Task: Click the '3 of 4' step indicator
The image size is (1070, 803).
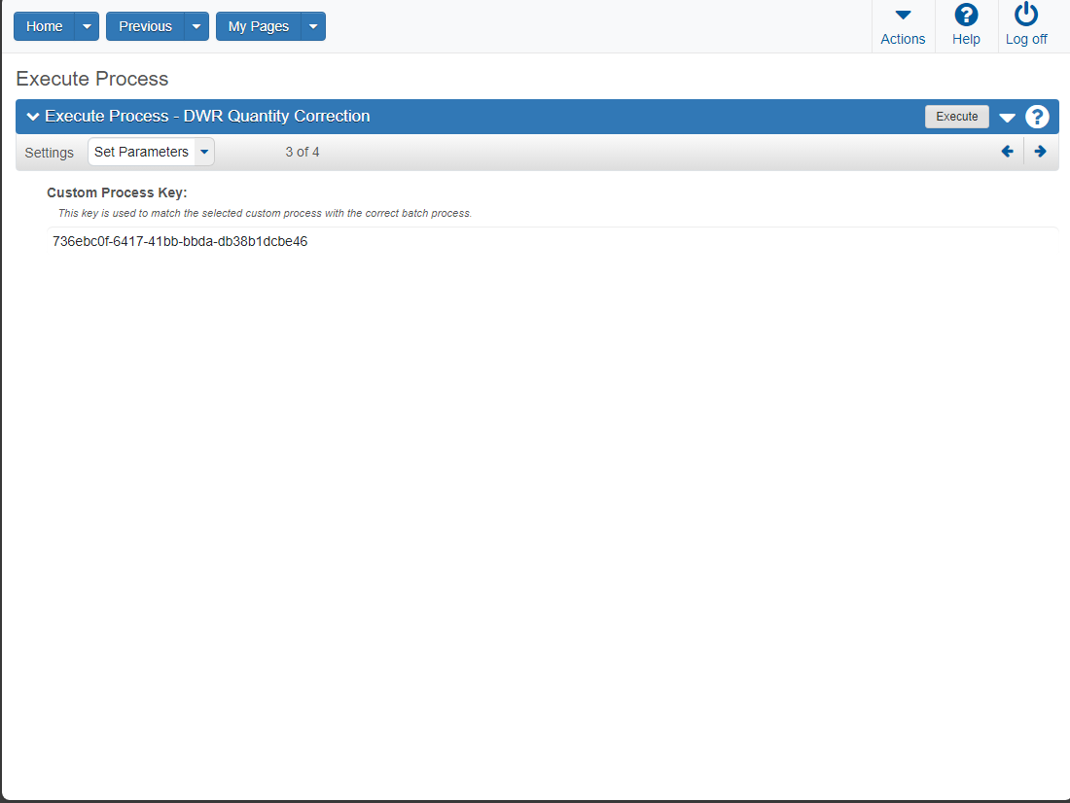Action: 303,152
